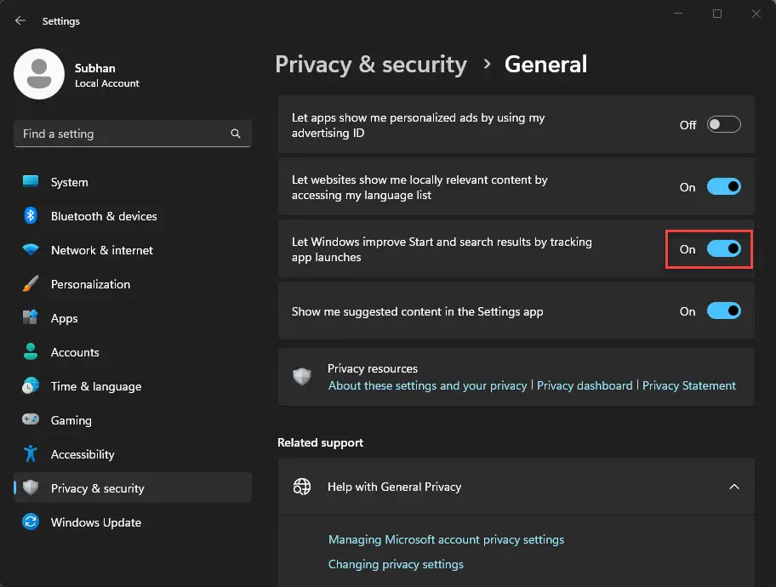Click the Privacy & security shield icon
Screen dimensions: 776x587
coord(31,487)
